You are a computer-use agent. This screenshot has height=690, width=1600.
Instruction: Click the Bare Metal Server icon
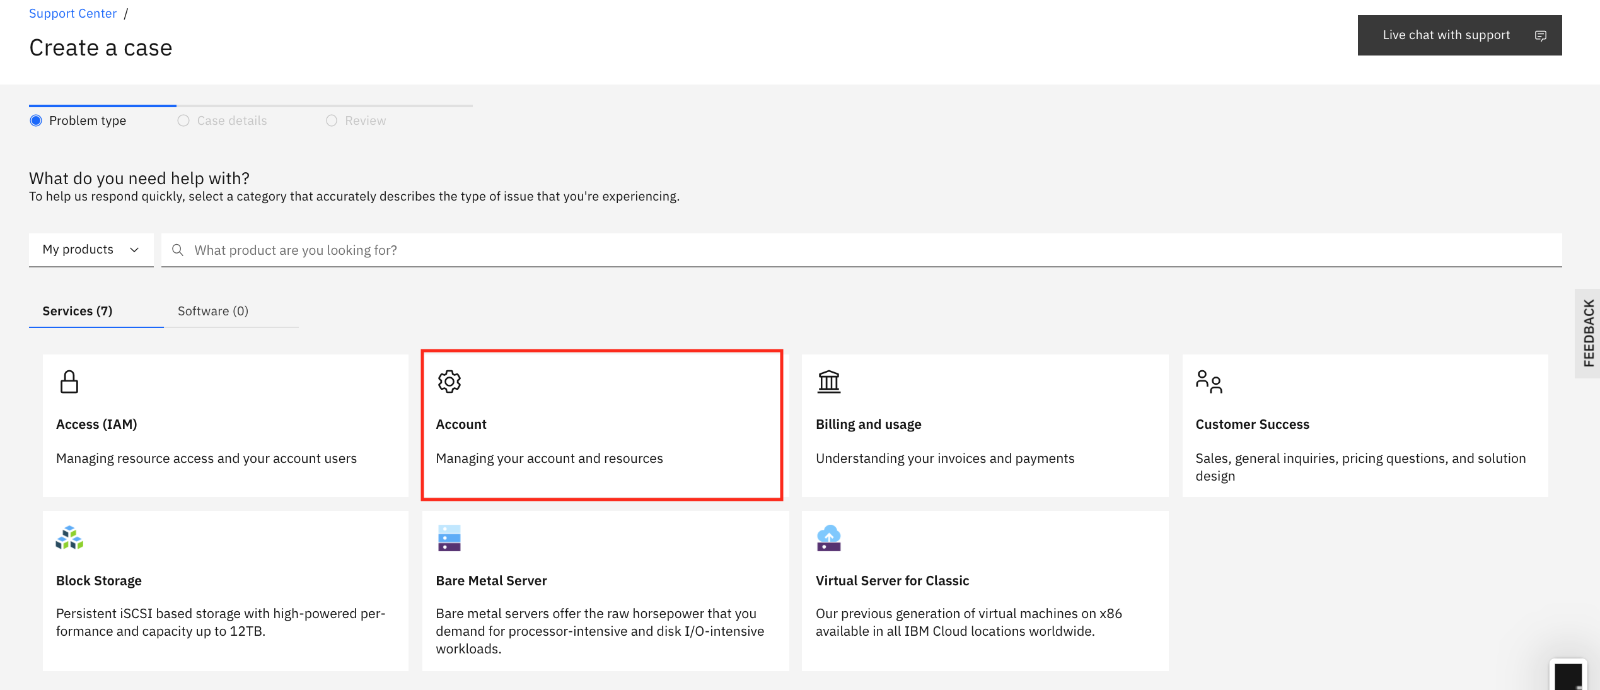449,538
